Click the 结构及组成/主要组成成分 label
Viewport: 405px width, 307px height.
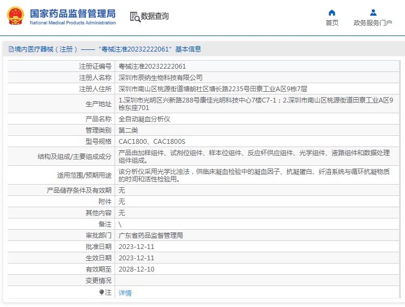74,157
